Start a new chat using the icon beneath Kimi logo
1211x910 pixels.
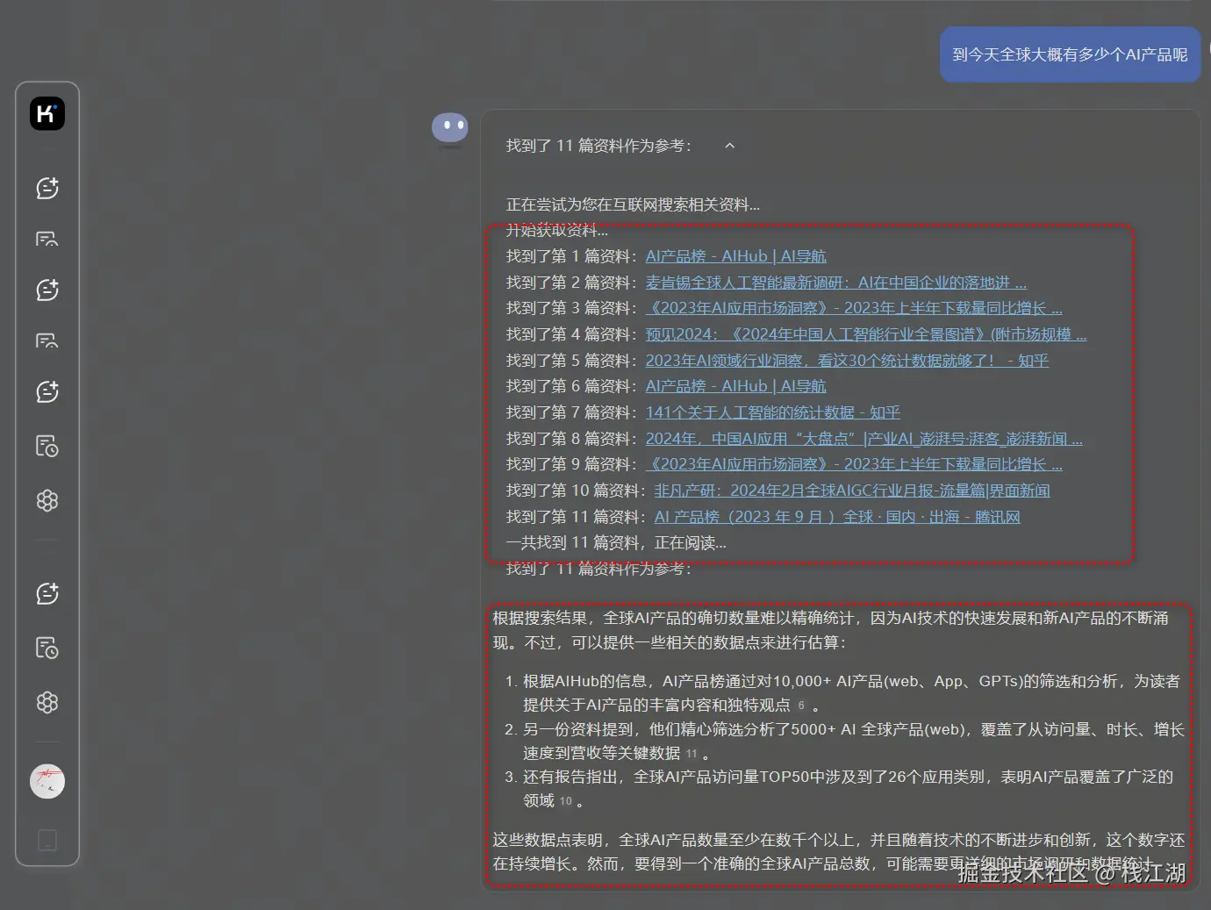[47, 188]
